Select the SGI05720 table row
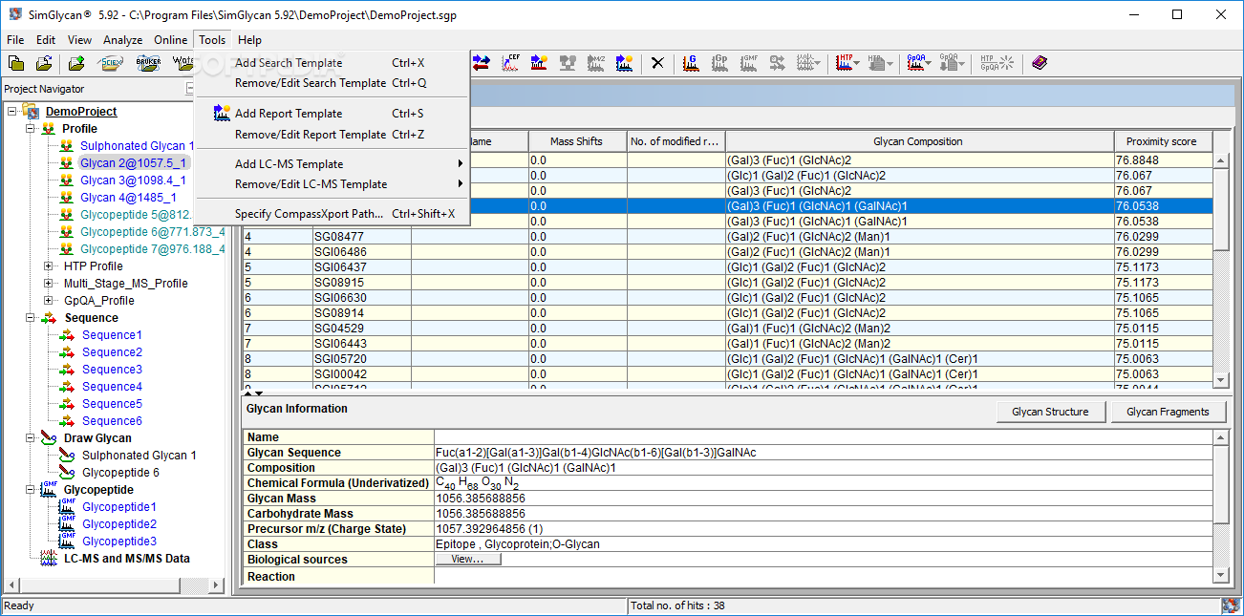The width and height of the screenshot is (1244, 616). [x=727, y=359]
